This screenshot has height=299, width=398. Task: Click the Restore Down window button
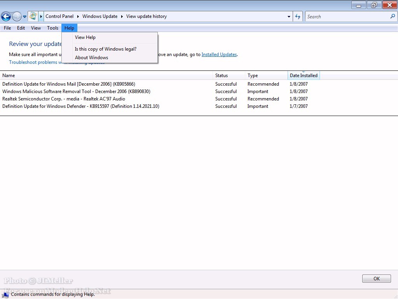click(374, 5)
